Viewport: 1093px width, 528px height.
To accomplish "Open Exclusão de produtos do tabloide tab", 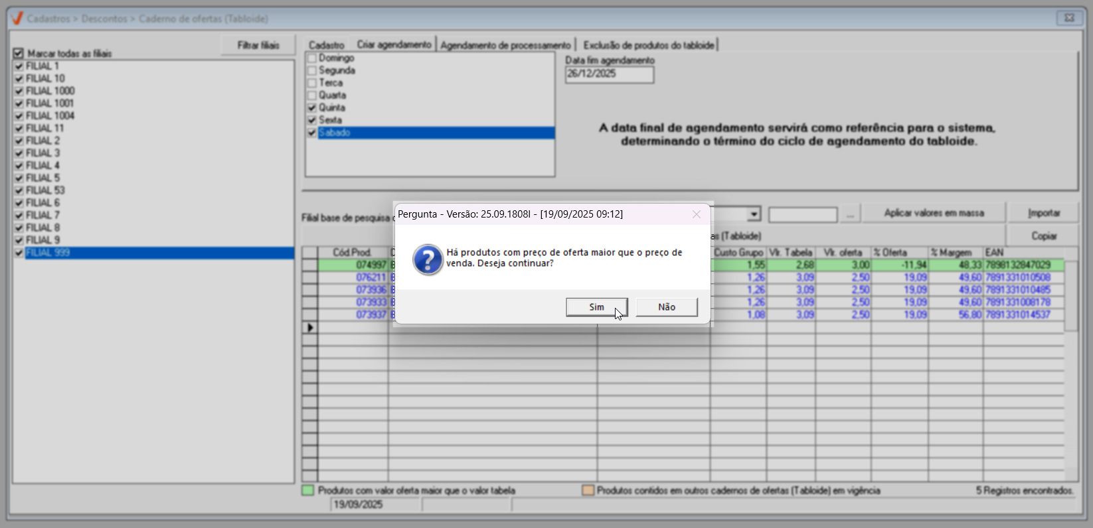I will [649, 45].
